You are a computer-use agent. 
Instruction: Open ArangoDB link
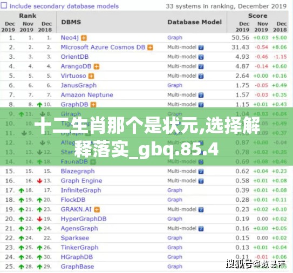coord(76,66)
